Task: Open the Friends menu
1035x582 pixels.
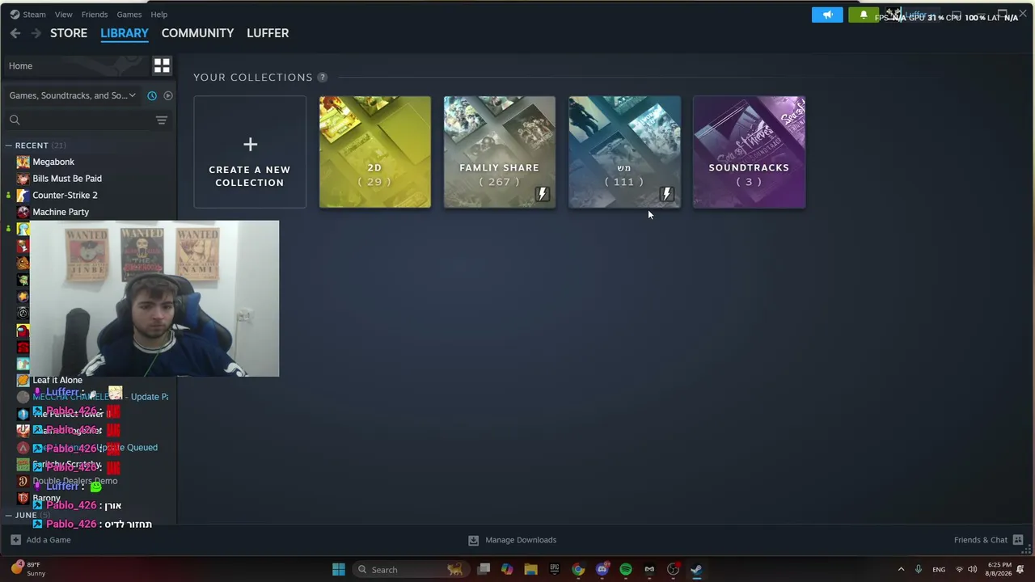Action: [95, 15]
